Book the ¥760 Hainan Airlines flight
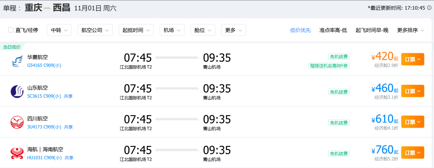The image size is (434, 168). (x=412, y=153)
